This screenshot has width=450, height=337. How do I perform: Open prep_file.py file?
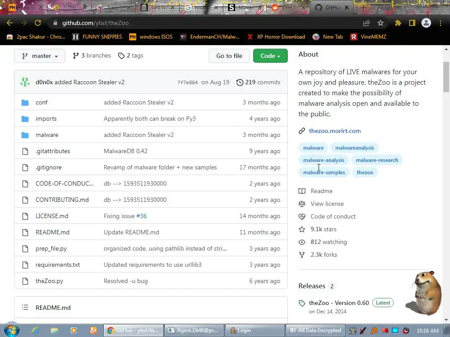tap(51, 249)
